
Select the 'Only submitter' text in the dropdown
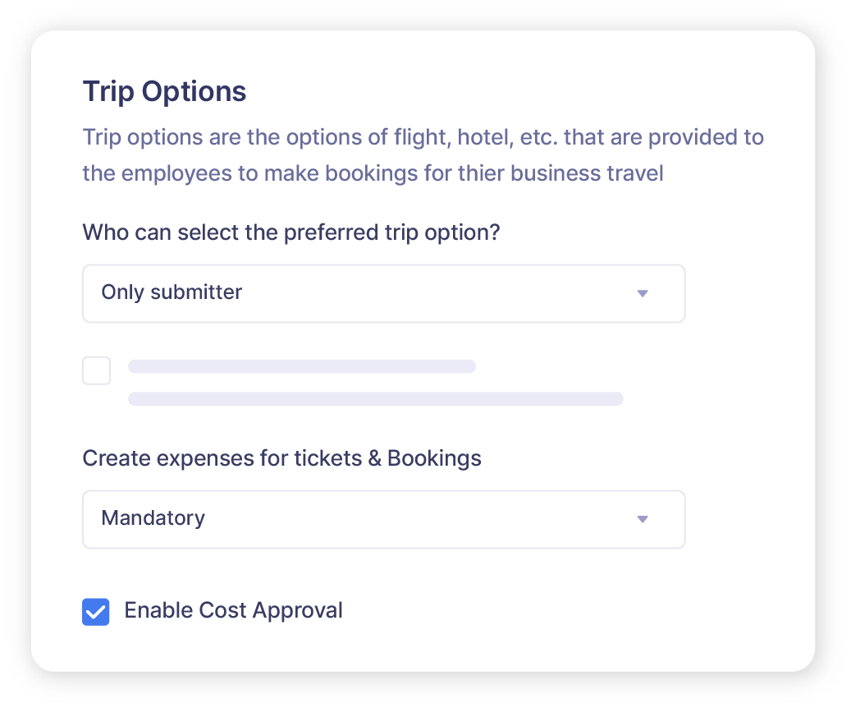(x=172, y=292)
